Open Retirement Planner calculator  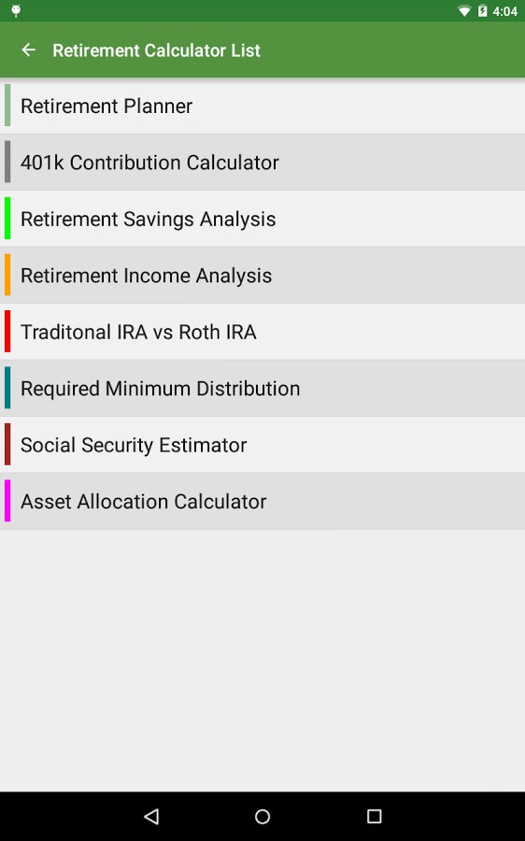click(262, 106)
